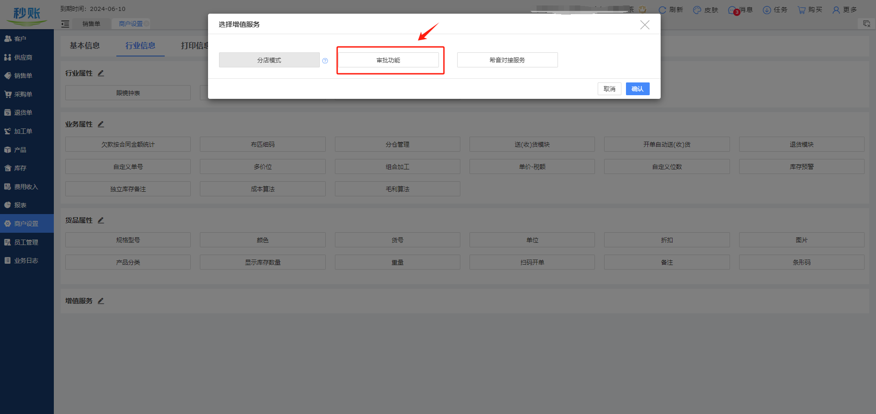Open the 更多 user menu
The image size is (876, 414).
[x=845, y=10]
